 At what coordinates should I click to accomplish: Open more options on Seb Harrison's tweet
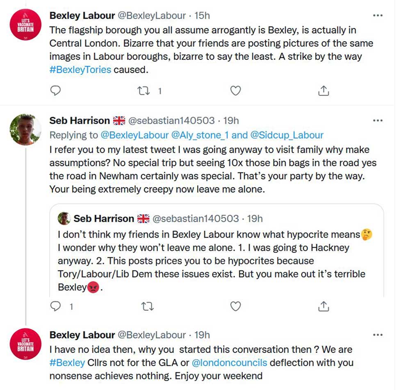coord(377,121)
